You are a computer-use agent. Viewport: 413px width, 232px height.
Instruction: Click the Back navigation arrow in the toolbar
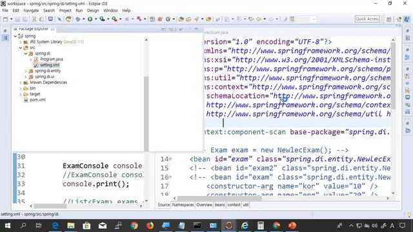[259, 19]
